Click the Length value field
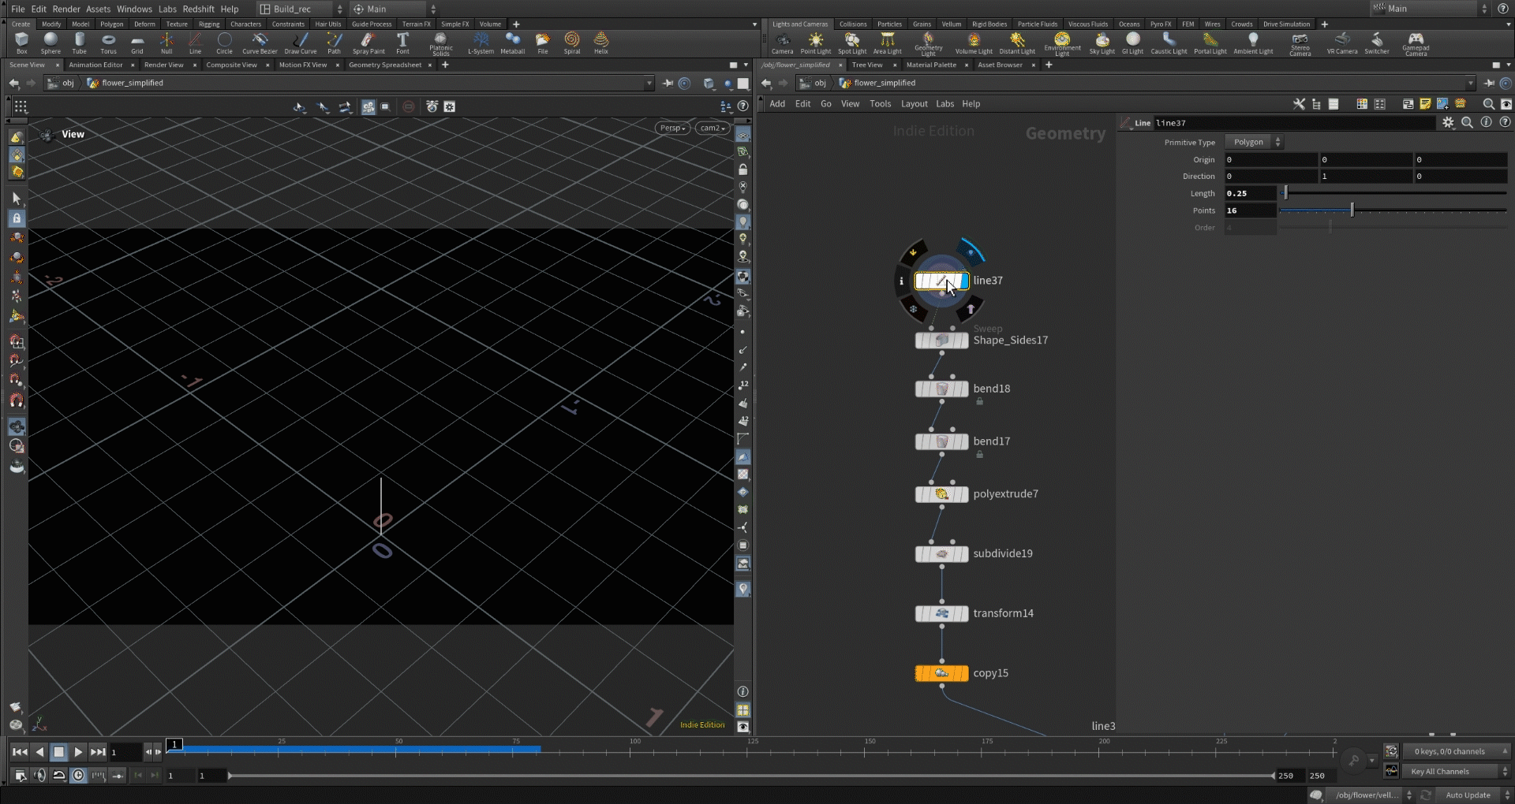The height and width of the screenshot is (804, 1515). 1250,193
